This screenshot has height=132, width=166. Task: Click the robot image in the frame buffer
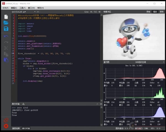(x=134, y=37)
